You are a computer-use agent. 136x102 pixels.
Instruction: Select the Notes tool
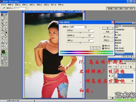(x=2, y=45)
